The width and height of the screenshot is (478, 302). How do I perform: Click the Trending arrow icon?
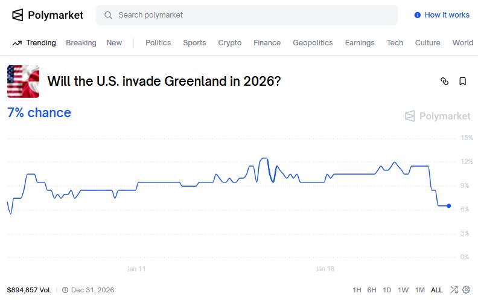17,43
